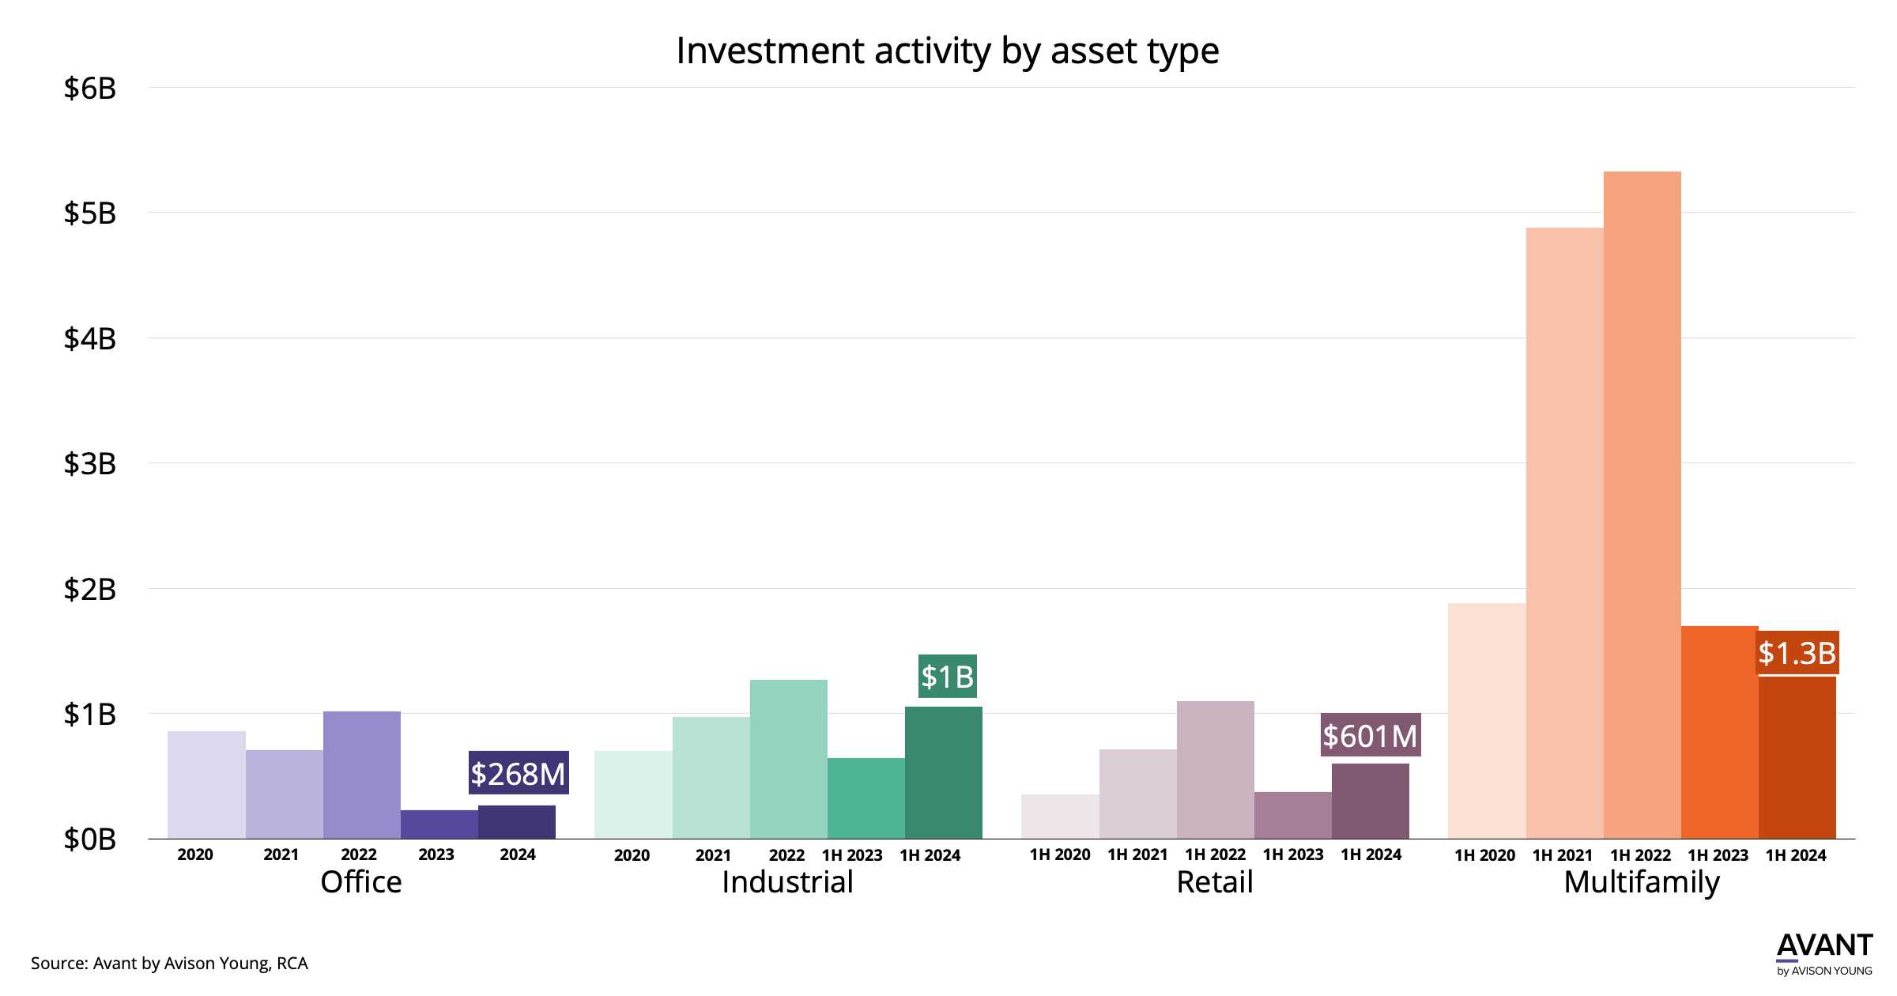This screenshot has width=1897, height=996.
Task: Click the $601M data label above Retail
Action: pos(1370,735)
